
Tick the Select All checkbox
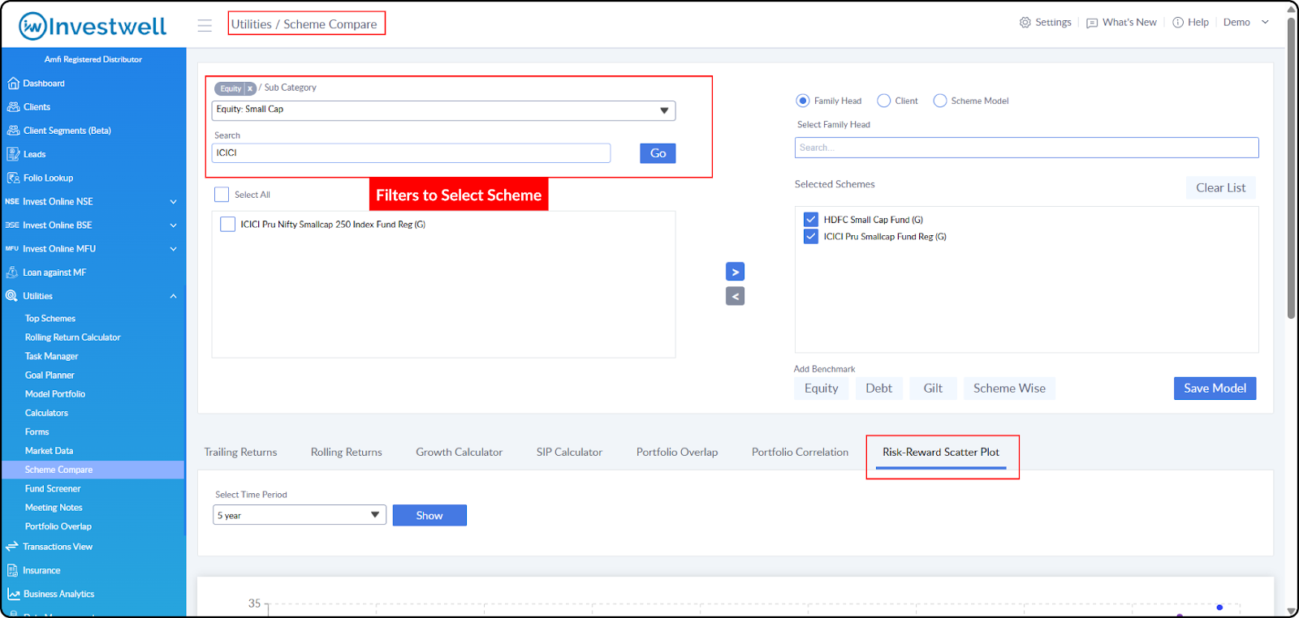[x=222, y=195]
